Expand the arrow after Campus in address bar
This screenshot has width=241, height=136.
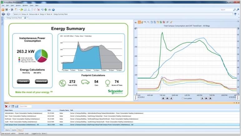coord(27,14)
